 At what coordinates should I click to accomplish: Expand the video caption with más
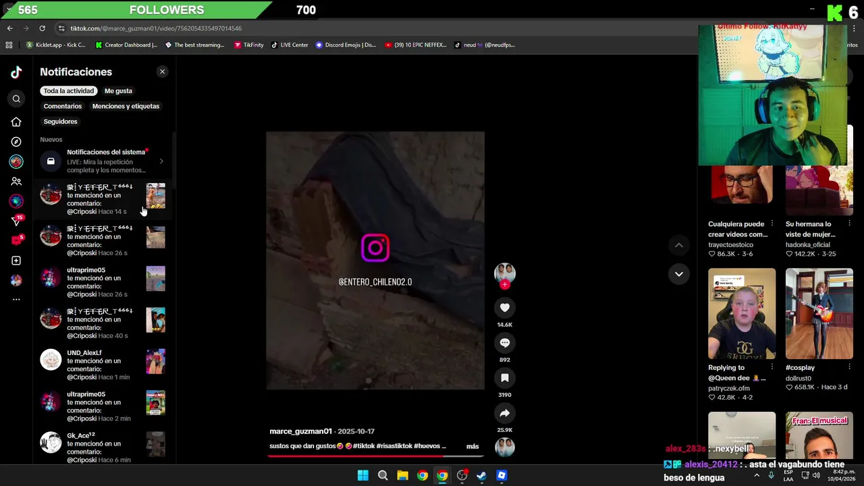tap(473, 446)
